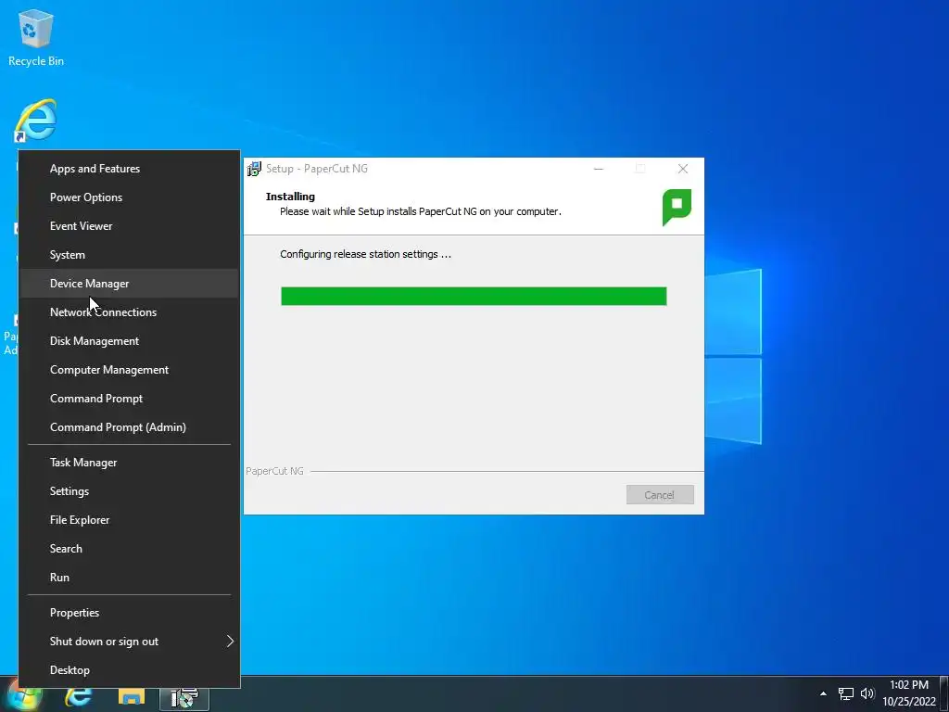
Task: Select Properties in the menu
Action: click(130, 613)
